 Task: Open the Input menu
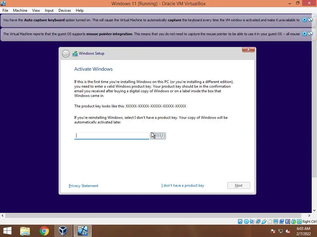pos(49,10)
